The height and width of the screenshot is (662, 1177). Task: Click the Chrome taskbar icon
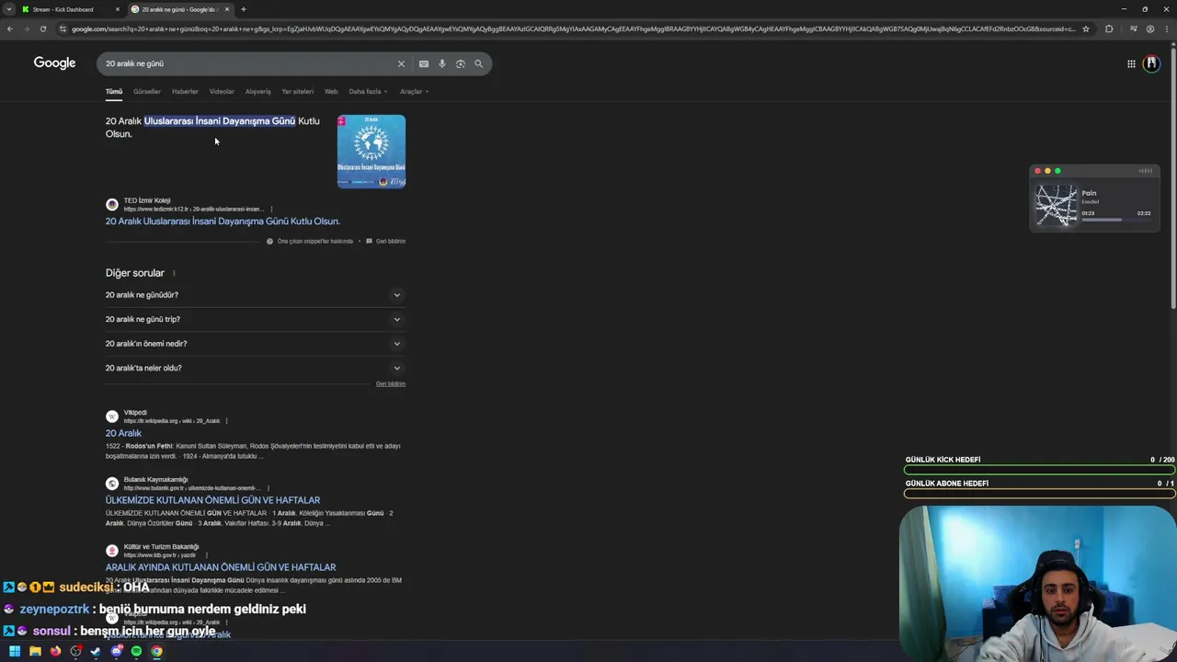pyautogui.click(x=156, y=651)
